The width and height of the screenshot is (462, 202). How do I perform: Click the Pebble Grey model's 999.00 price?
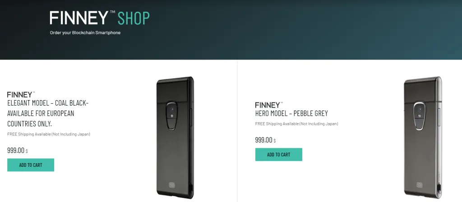click(x=265, y=140)
